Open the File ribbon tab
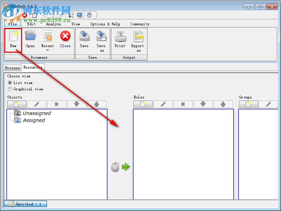 click(x=13, y=24)
